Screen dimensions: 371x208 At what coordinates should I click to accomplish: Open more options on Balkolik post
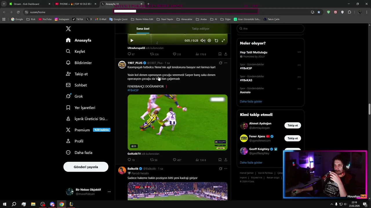[x=226, y=168]
